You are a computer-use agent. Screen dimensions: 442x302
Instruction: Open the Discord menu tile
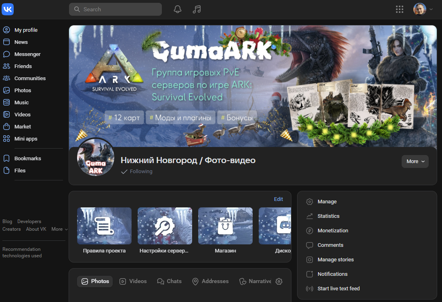click(x=275, y=231)
